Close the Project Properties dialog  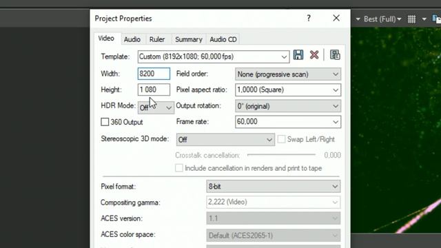(x=336, y=19)
